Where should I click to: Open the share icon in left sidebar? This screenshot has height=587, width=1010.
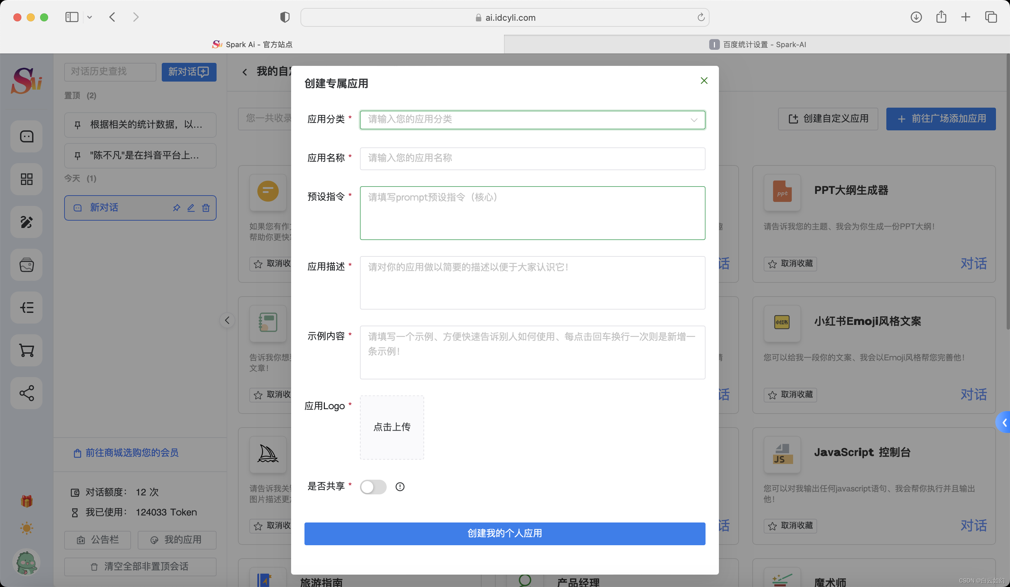coord(26,393)
